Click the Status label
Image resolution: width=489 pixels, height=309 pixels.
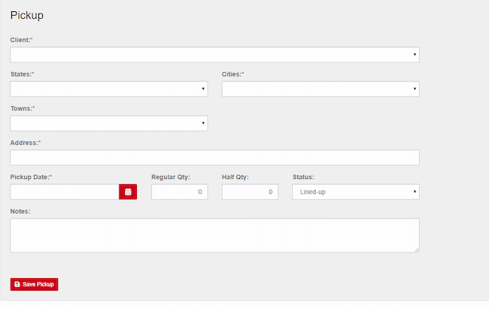point(303,177)
